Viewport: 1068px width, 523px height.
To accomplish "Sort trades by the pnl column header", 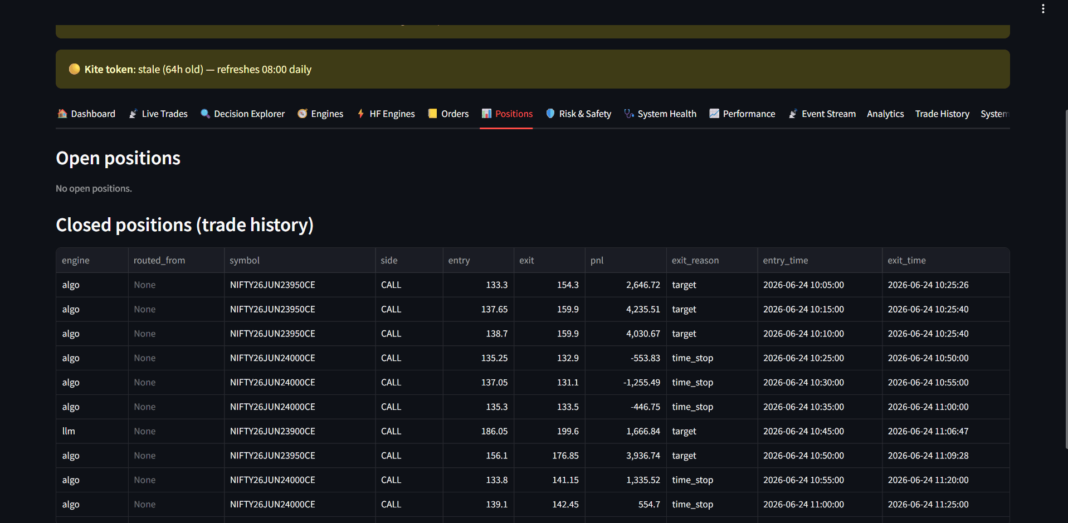I will pos(625,260).
